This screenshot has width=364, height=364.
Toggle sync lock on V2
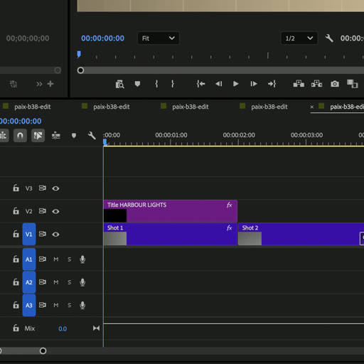(43, 211)
